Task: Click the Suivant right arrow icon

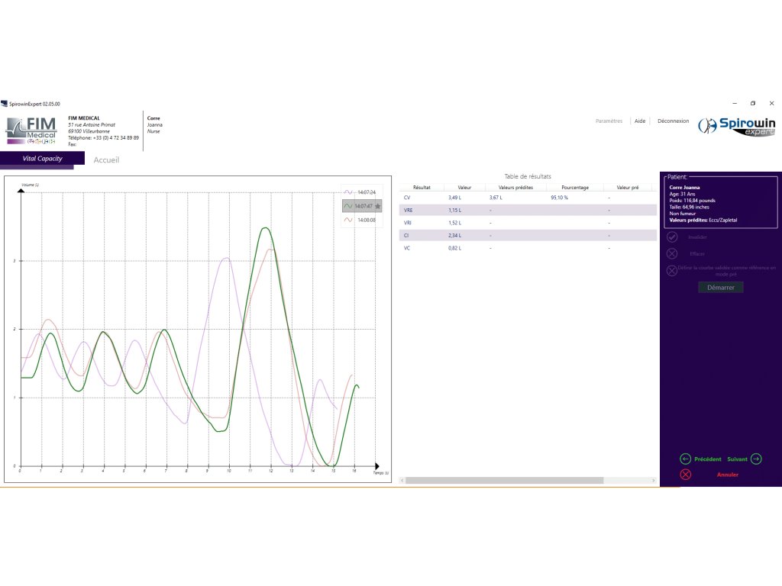Action: coord(756,459)
